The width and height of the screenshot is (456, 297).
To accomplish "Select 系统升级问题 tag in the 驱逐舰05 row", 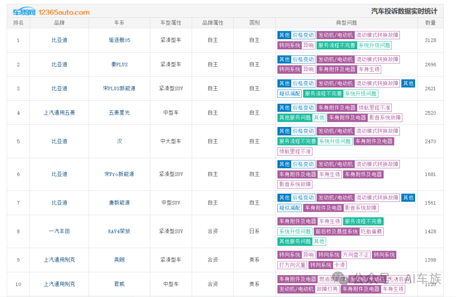I will coord(374,45).
